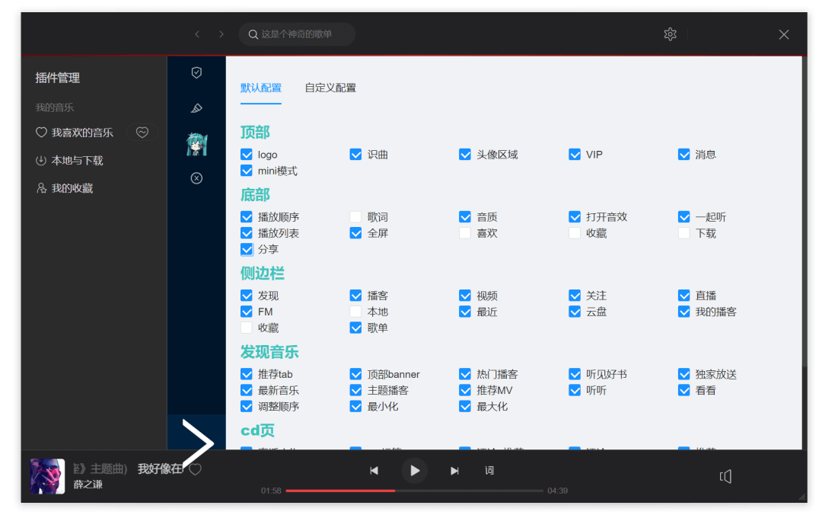Uncheck the 听见好书 checkbox

pos(575,374)
